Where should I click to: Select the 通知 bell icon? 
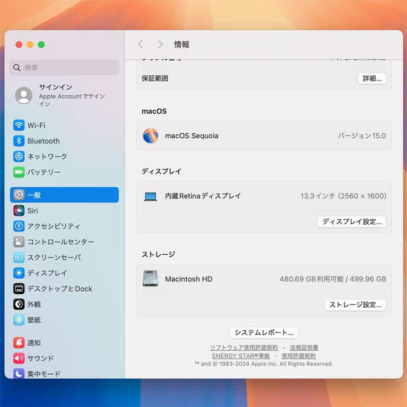point(19,343)
